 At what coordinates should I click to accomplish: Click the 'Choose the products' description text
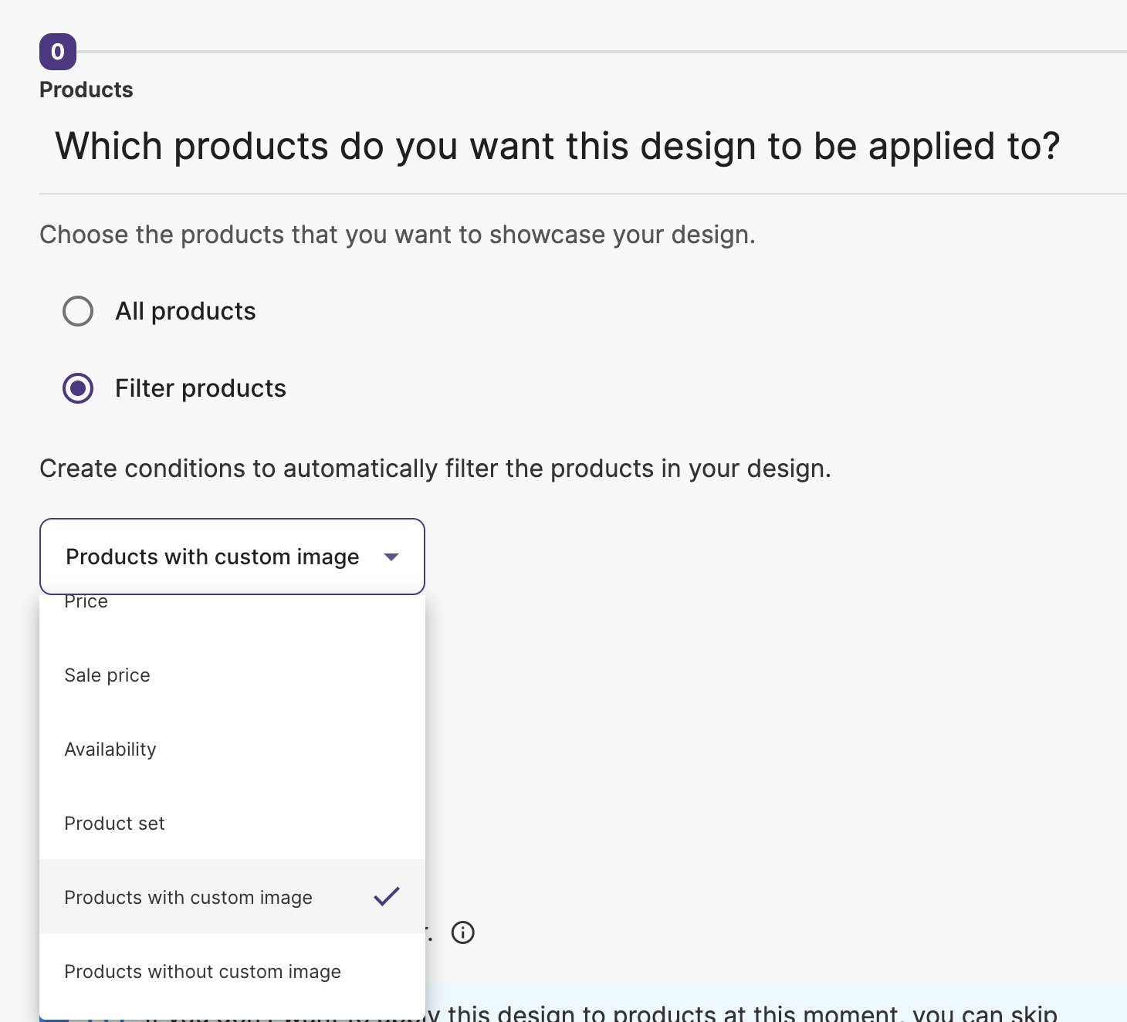tap(398, 235)
